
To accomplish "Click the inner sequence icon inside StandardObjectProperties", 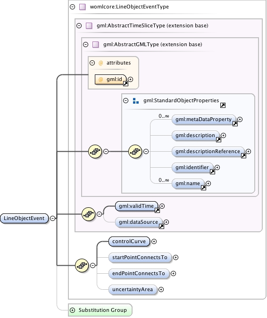I will click(x=135, y=151).
